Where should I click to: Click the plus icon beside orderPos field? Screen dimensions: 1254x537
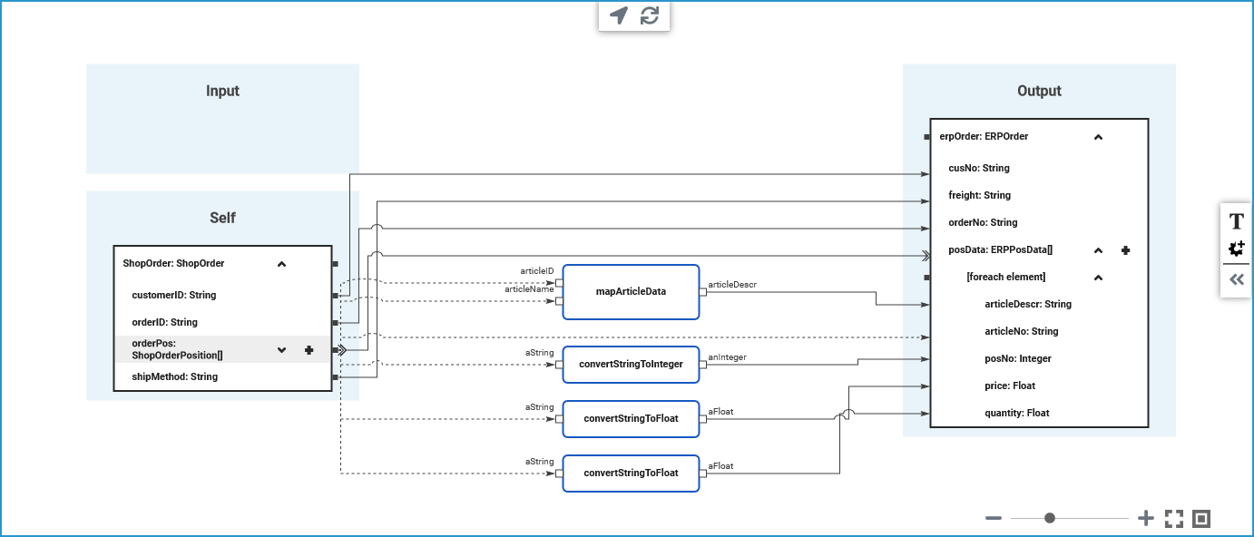pyautogui.click(x=309, y=349)
